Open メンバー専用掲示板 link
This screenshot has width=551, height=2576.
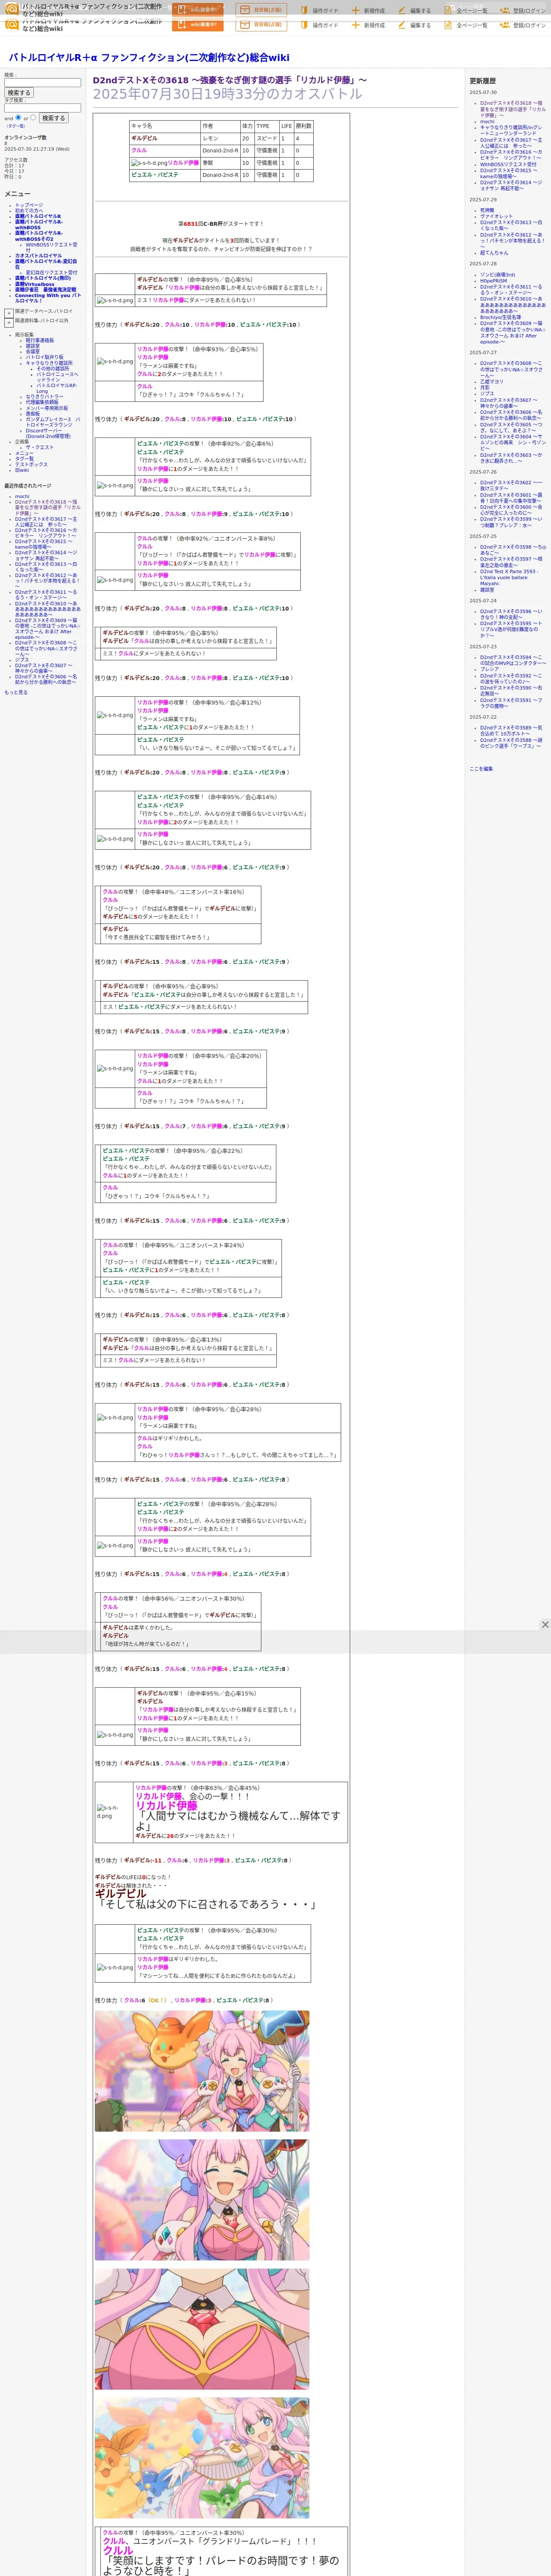coord(47,409)
